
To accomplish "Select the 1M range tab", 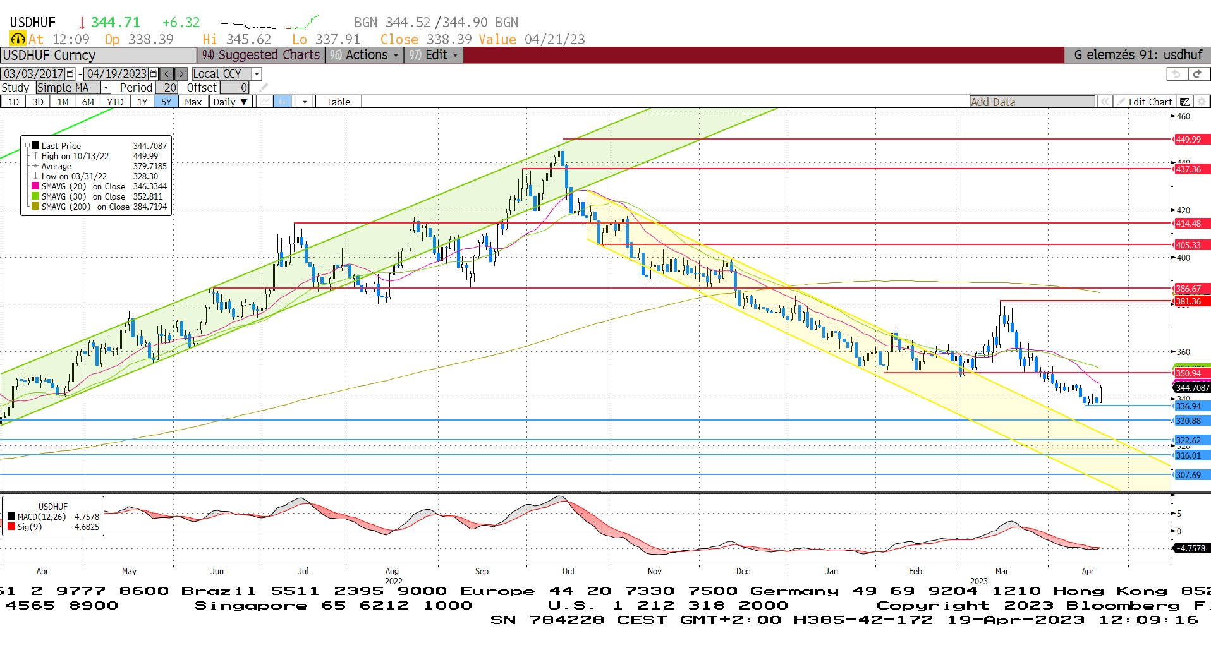I will [63, 102].
